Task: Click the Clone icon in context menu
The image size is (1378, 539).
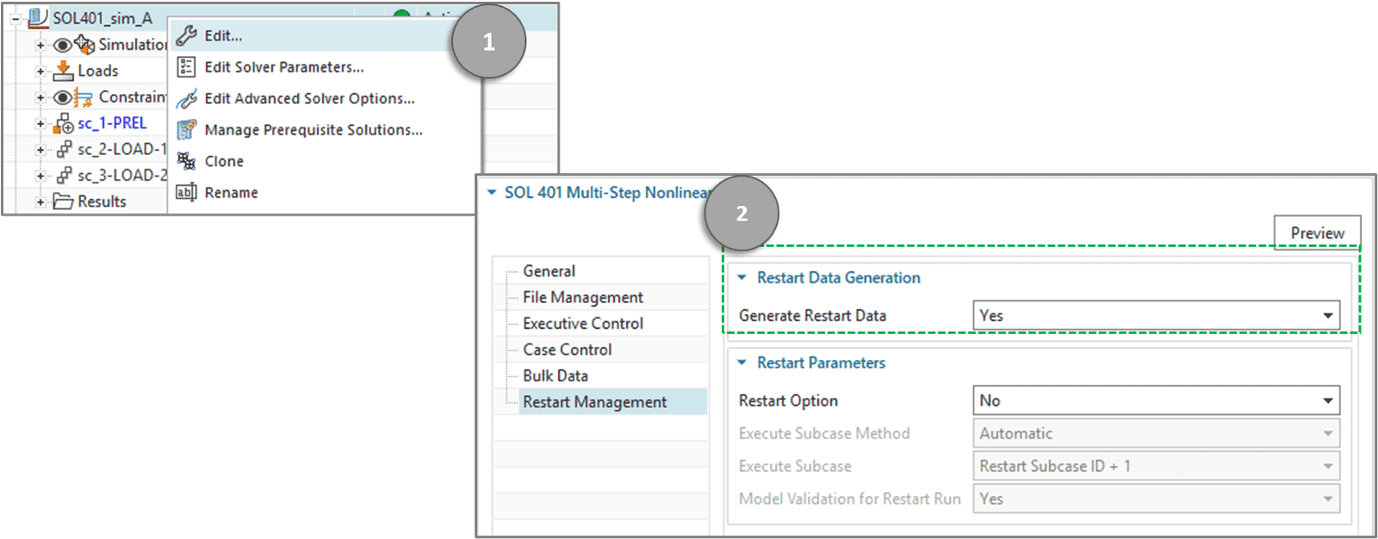Action: click(186, 161)
